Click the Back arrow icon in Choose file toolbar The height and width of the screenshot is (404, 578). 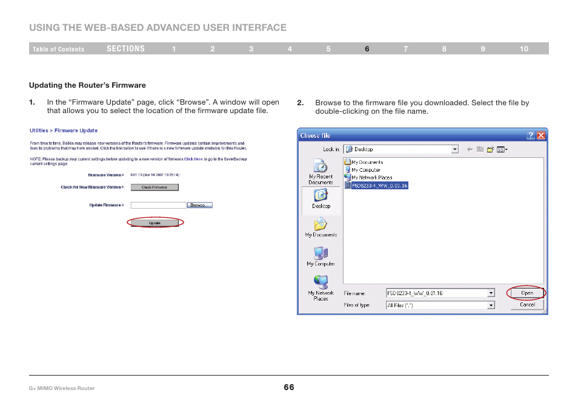(470, 149)
